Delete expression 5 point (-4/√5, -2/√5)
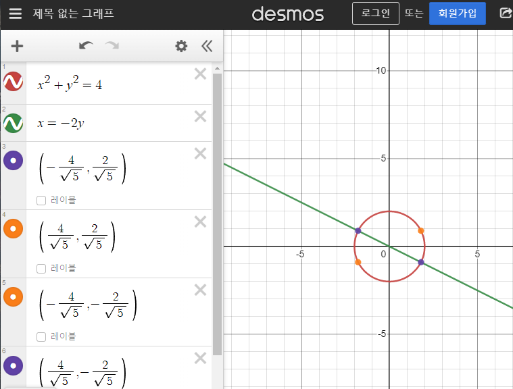Screen dimensions: 513x389 (x=200, y=290)
